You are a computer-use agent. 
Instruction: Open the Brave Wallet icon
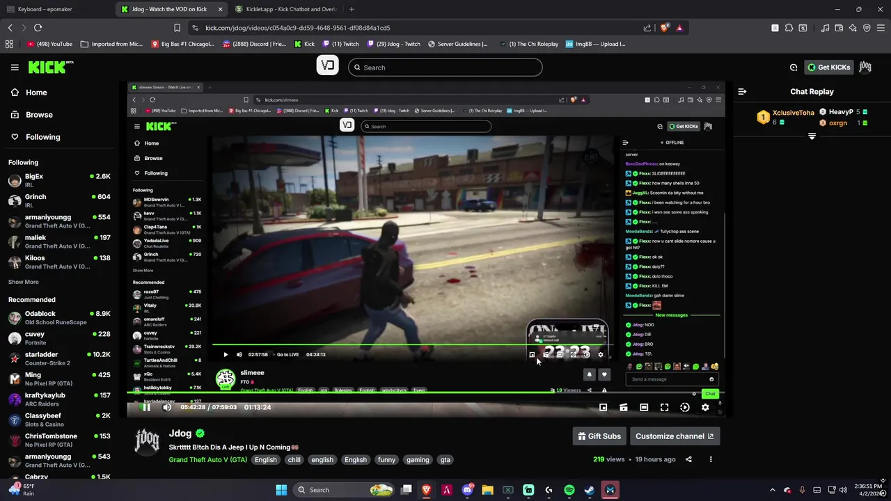coord(839,28)
